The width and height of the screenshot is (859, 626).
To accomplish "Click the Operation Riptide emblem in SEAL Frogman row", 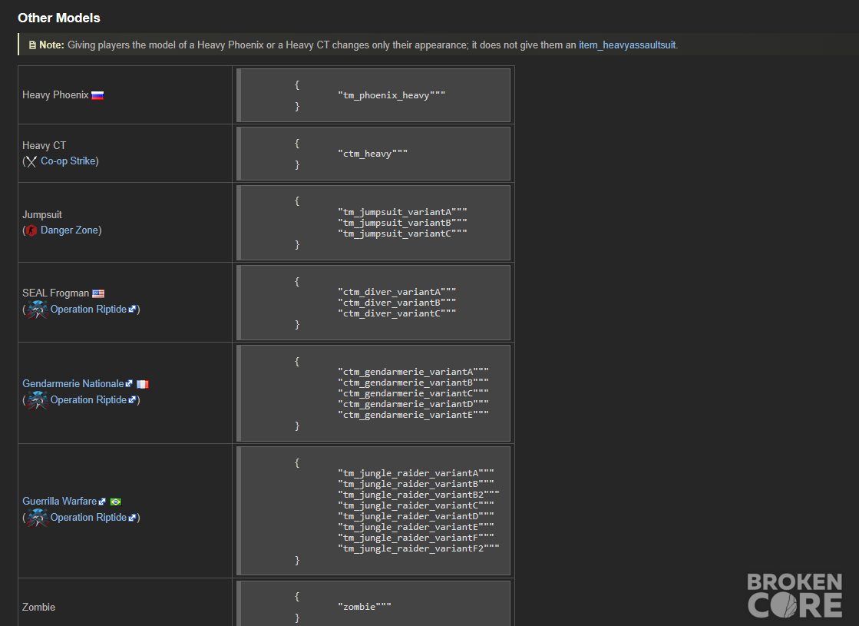I will point(37,310).
